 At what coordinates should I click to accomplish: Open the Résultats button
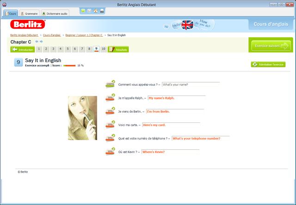(118, 50)
